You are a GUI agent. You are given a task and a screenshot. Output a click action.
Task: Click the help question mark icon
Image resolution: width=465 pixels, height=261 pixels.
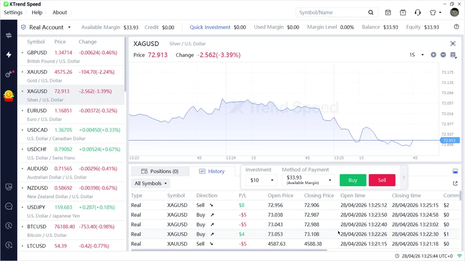(x=457, y=27)
